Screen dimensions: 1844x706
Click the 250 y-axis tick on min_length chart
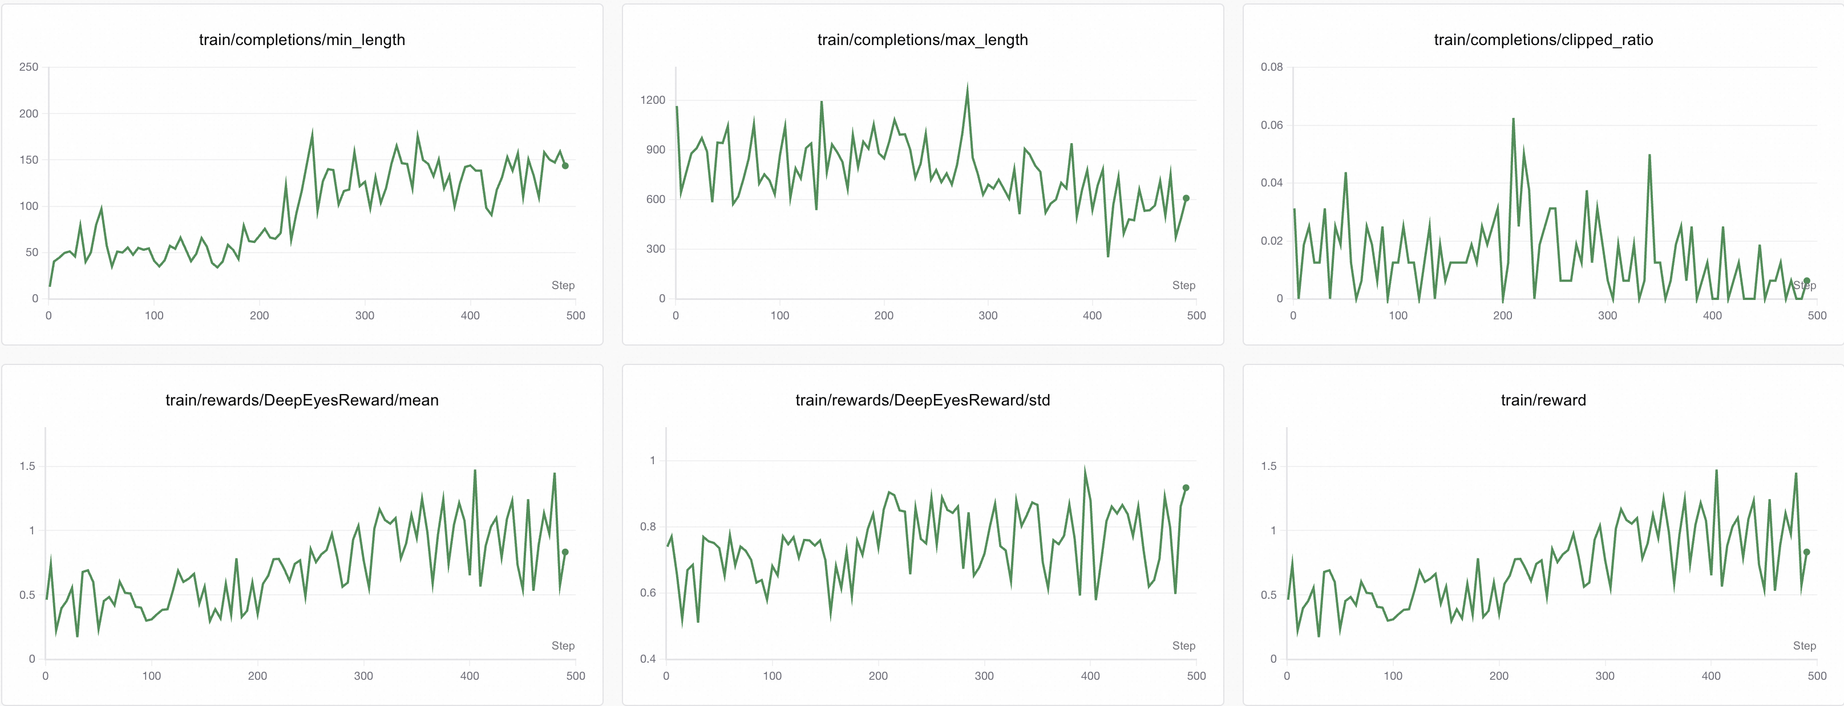click(x=29, y=67)
